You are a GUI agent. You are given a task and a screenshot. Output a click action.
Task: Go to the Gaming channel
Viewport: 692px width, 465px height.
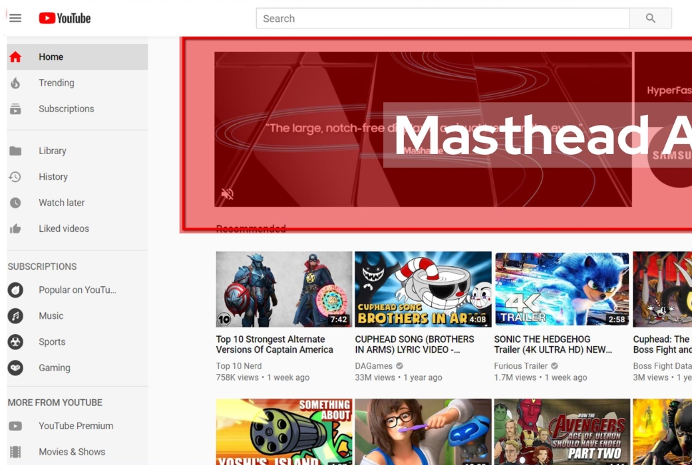point(77,368)
